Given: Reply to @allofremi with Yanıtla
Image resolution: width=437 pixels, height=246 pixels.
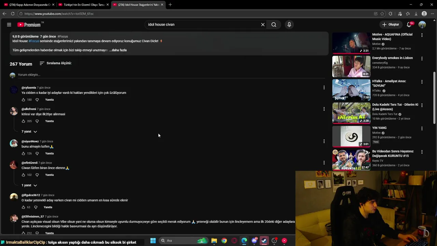Looking at the screenshot, I should [x=50, y=121].
